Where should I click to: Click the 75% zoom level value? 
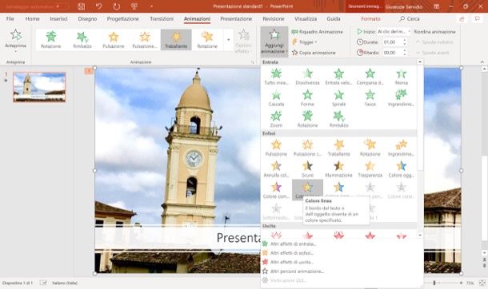[x=470, y=283]
